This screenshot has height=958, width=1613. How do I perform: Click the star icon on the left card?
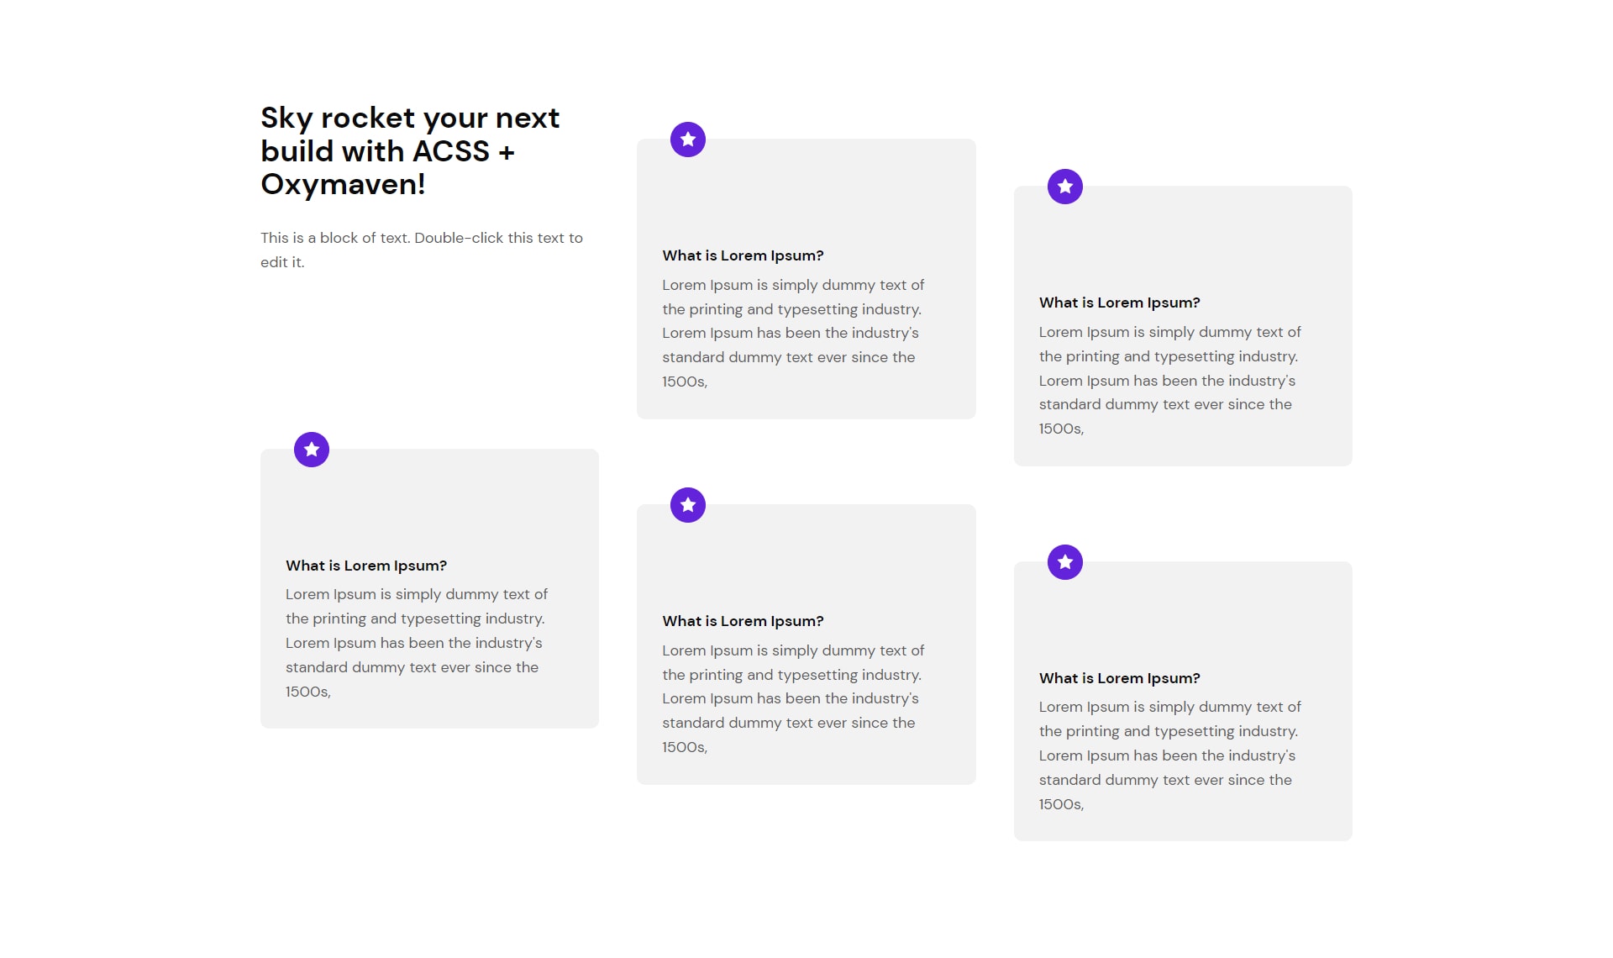[x=311, y=450]
